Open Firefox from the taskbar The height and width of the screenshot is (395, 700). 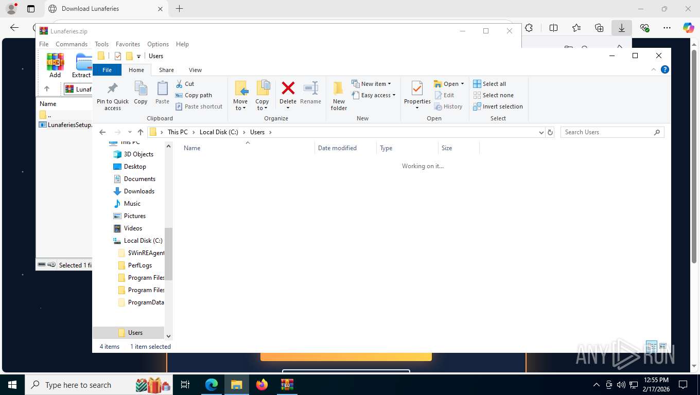pyautogui.click(x=262, y=385)
